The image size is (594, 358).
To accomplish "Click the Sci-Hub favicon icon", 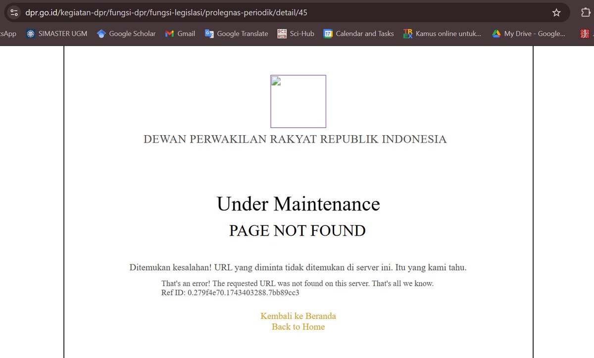I will 282,34.
